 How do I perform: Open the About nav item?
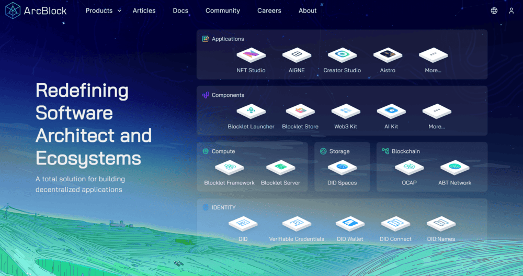308,10
